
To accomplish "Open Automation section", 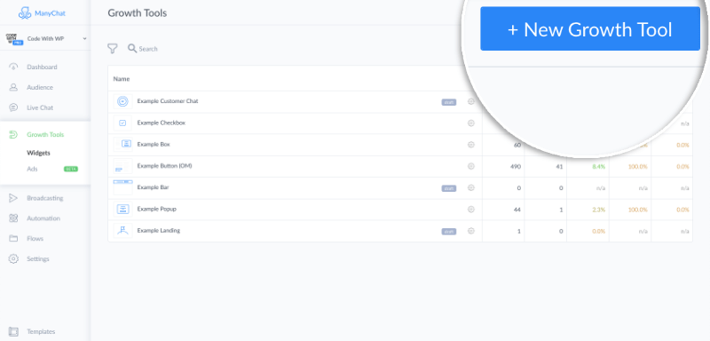I will 43,218.
